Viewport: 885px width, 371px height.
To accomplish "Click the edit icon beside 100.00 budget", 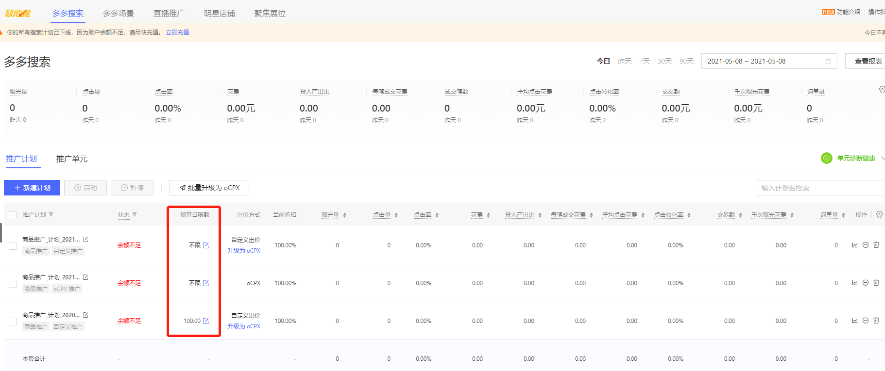I will coord(206,321).
